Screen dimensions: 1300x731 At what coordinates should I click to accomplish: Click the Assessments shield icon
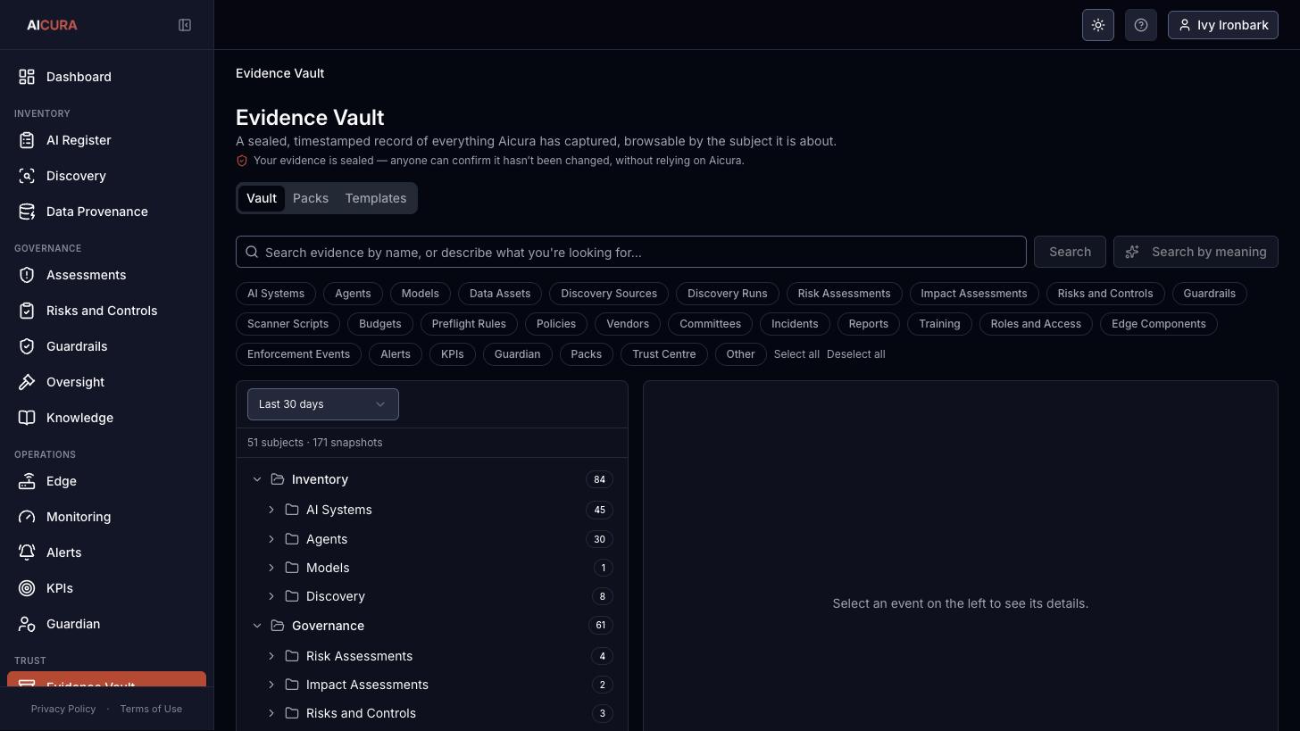(27, 275)
